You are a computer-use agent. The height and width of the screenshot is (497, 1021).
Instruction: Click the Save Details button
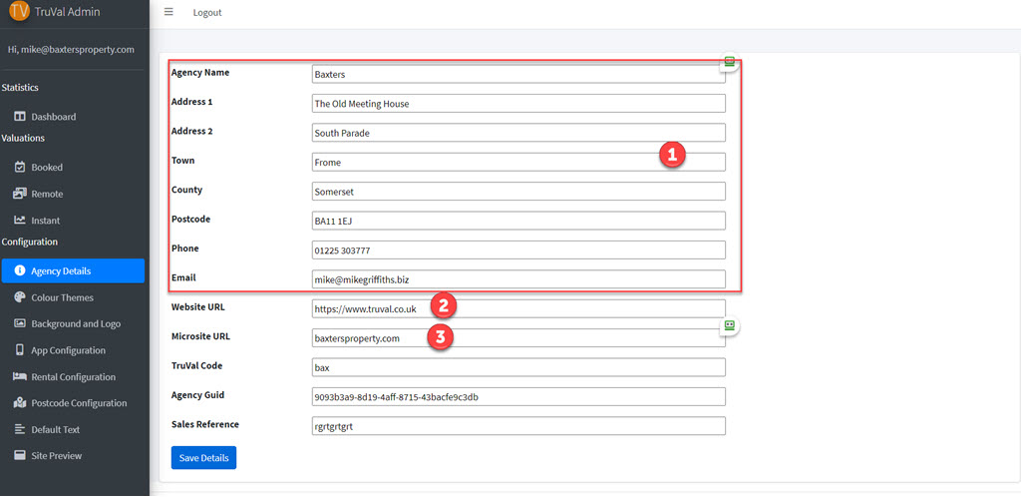tap(203, 458)
